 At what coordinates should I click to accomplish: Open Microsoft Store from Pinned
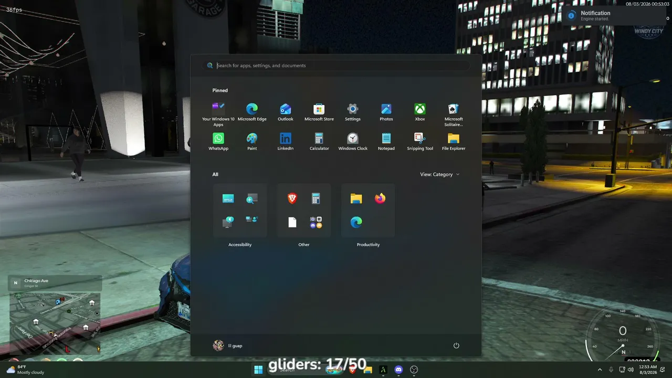(319, 113)
